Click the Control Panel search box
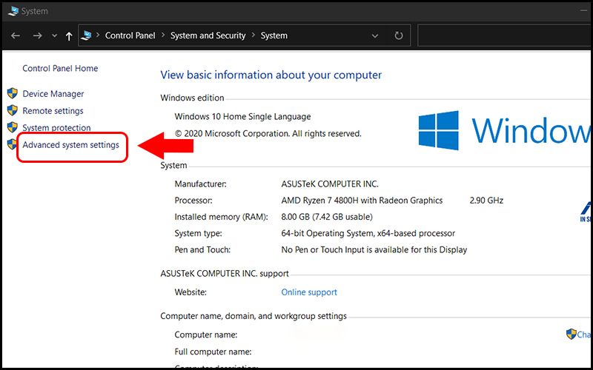Image resolution: width=593 pixels, height=370 pixels. 504,36
